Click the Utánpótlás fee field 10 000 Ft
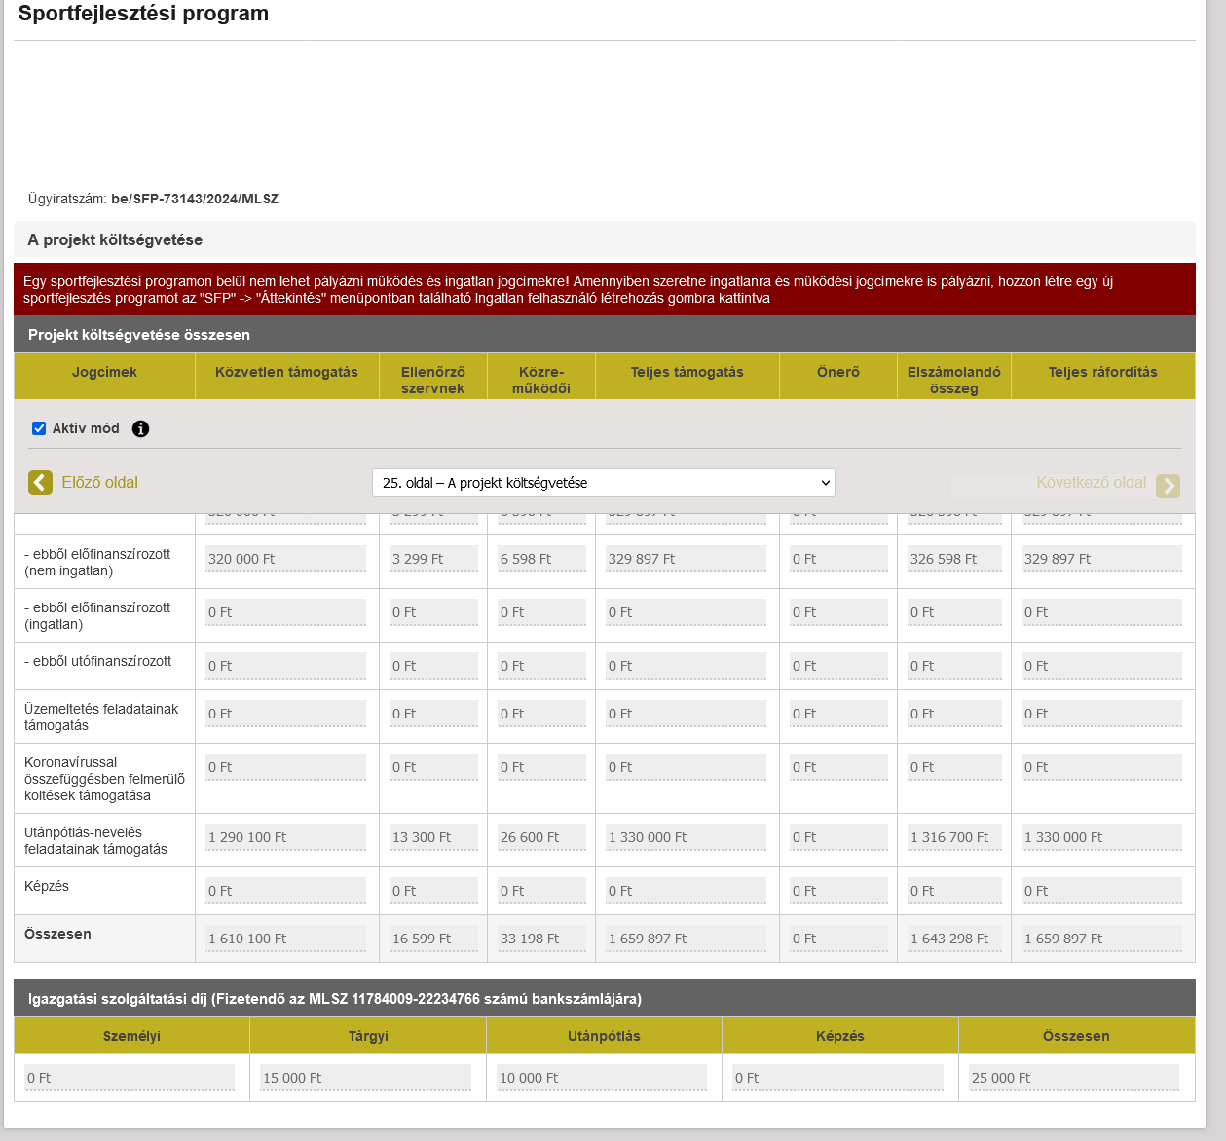The image size is (1226, 1141). coord(602,1078)
